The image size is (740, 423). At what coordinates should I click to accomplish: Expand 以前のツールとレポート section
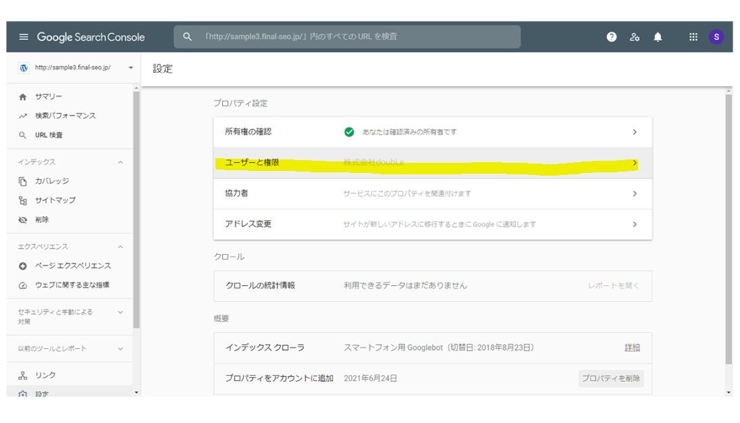120,349
